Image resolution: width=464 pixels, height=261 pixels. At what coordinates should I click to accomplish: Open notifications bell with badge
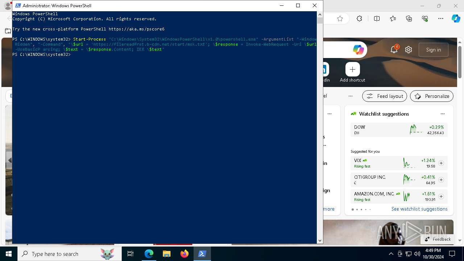[x=394, y=50]
